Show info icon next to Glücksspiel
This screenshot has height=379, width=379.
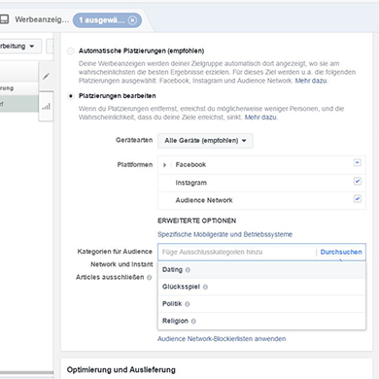tap(205, 287)
